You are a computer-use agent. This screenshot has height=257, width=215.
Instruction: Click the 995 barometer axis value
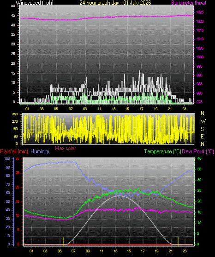199,66
